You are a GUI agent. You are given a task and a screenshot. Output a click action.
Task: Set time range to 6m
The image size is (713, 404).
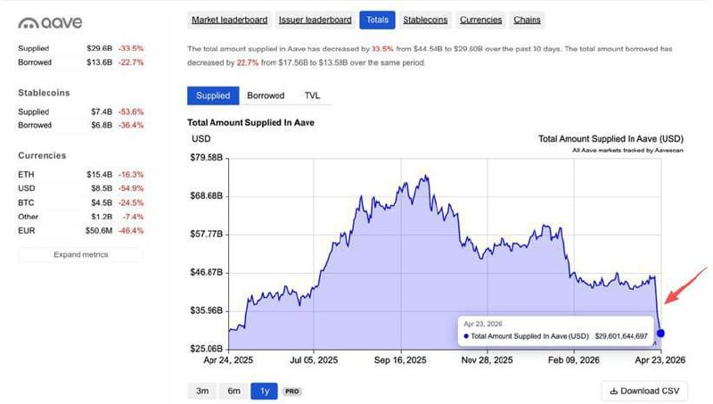tap(234, 391)
